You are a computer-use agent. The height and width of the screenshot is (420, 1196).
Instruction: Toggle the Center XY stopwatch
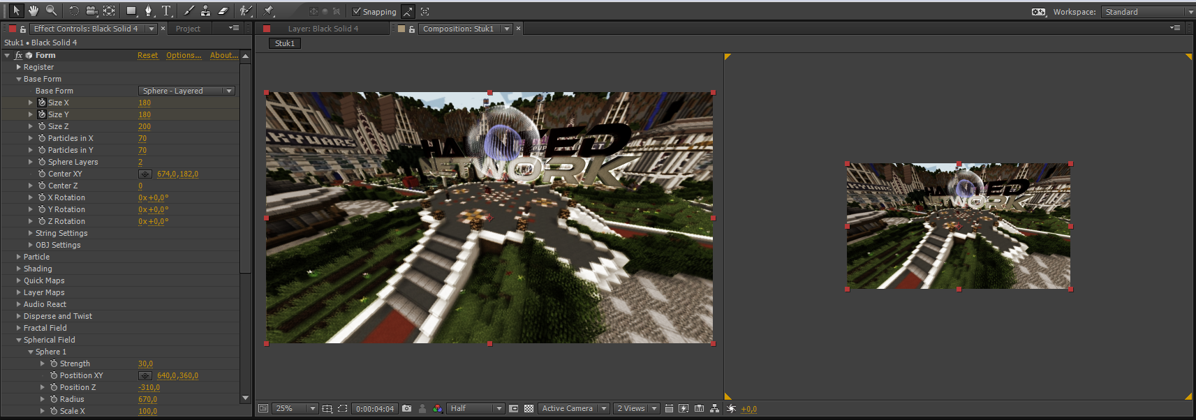point(42,174)
